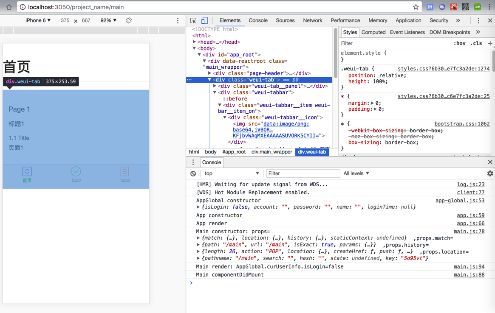Click the rotate device orientation icon
This screenshot has height=313, width=495.
(129, 20)
